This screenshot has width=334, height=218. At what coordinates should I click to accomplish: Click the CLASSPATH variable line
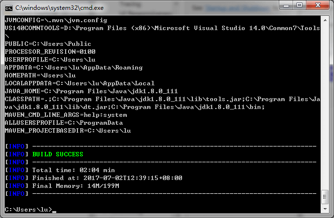coord(148,99)
